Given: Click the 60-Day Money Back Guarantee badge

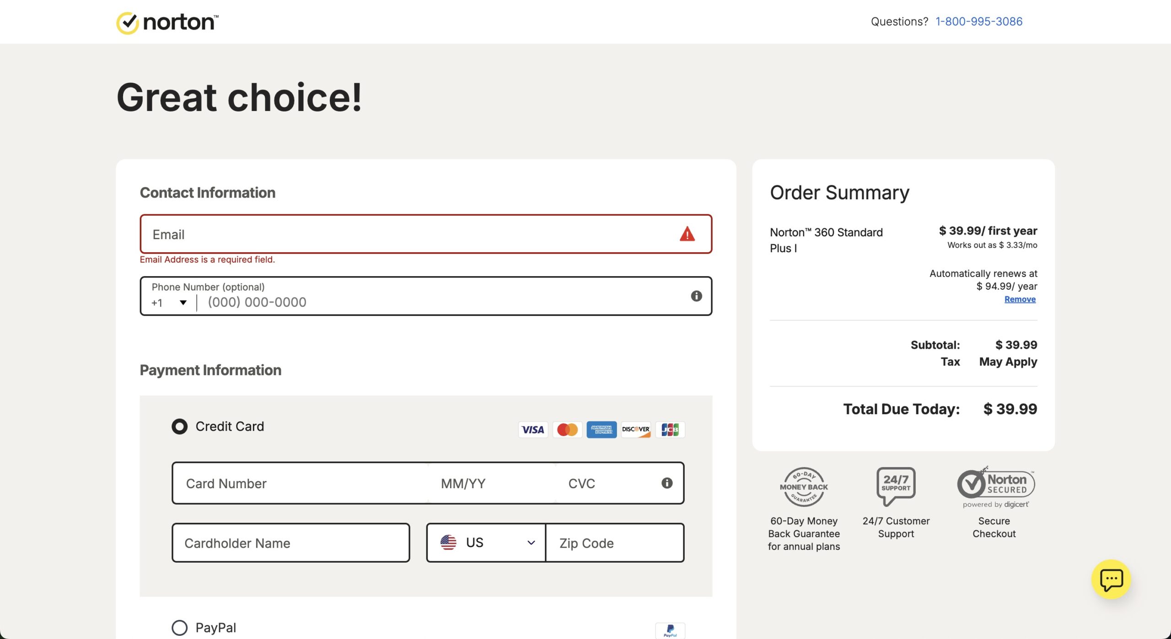Looking at the screenshot, I should pos(804,487).
